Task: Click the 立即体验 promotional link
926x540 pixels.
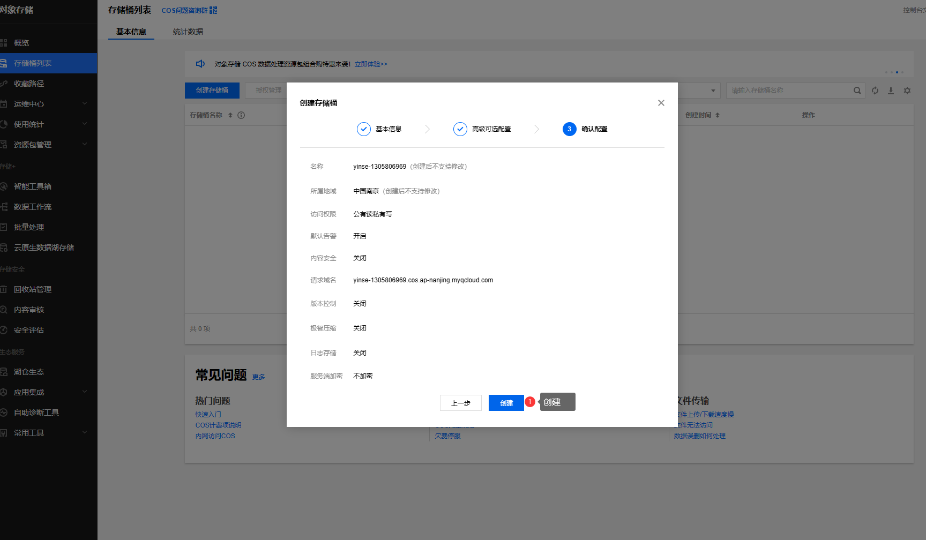Action: point(371,64)
